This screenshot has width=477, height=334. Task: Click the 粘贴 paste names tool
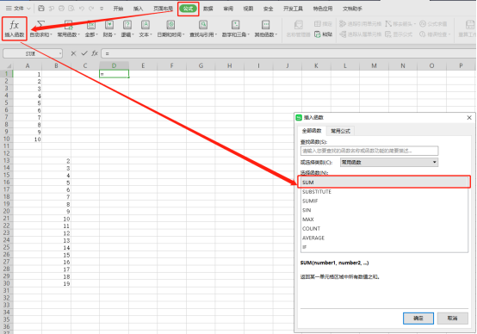point(323,34)
